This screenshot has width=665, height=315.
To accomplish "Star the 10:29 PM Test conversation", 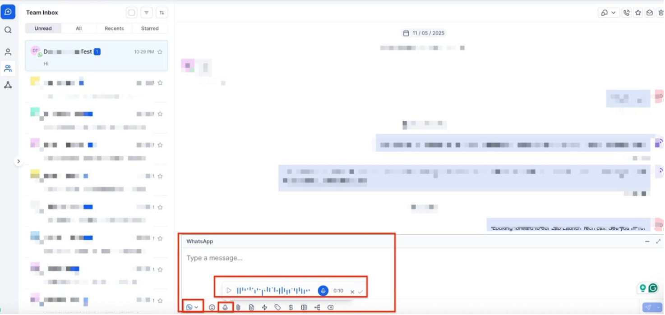I will pyautogui.click(x=160, y=52).
